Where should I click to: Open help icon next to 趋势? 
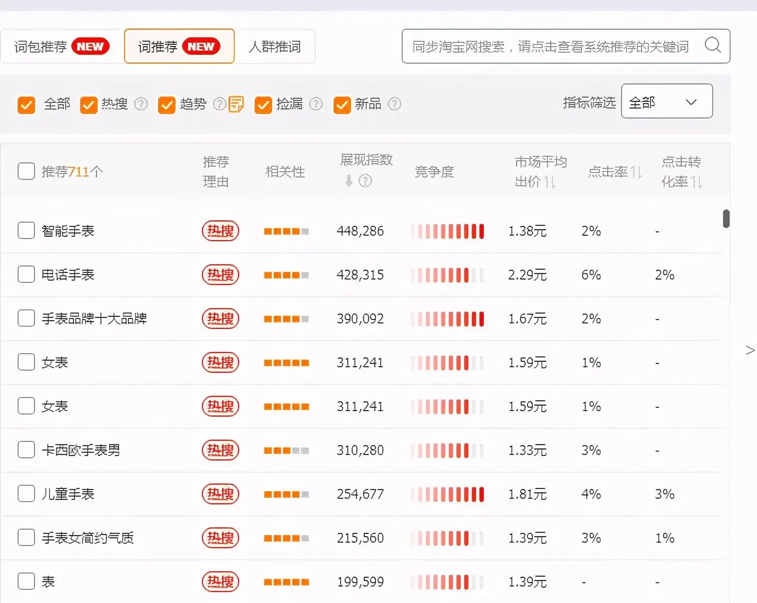219,104
